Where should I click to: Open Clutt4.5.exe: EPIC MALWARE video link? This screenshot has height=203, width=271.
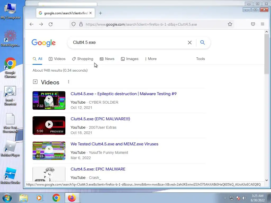pos(98,169)
